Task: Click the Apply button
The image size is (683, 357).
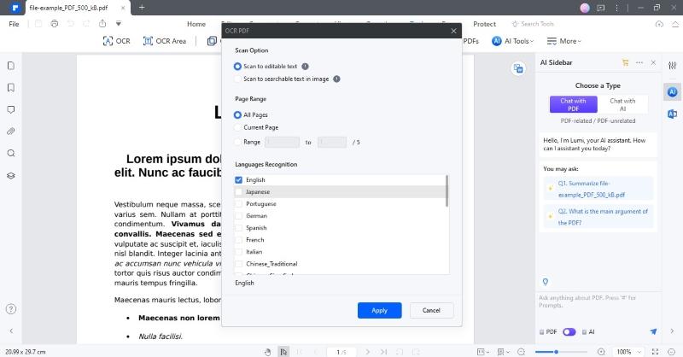Action: tap(379, 310)
